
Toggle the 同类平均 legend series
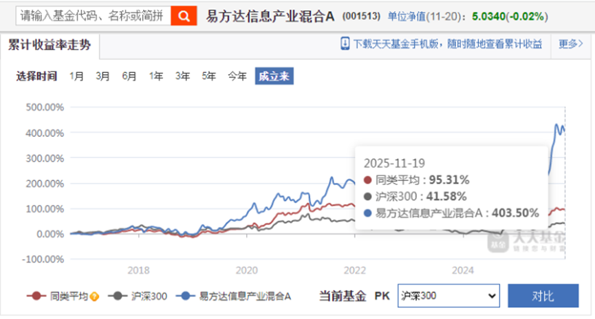point(58,296)
